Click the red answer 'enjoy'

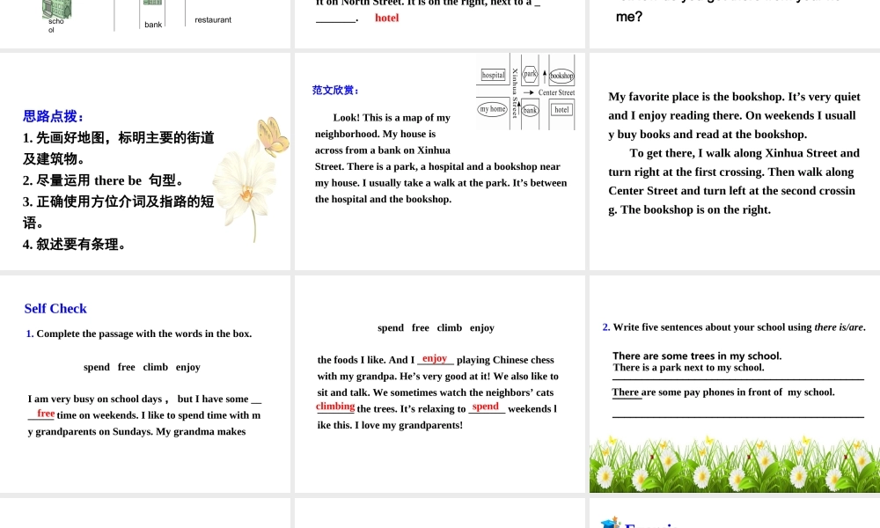point(435,358)
